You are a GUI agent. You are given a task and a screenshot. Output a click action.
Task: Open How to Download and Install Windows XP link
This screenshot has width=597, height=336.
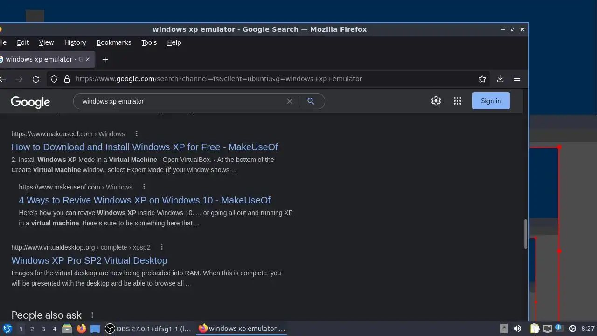pyautogui.click(x=145, y=147)
